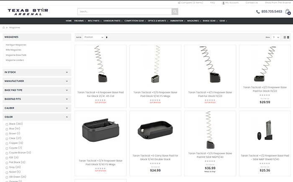Open Shots From The Arsenal link
Image resolution: width=293 pixels, height=182 pixels.
[278, 3]
